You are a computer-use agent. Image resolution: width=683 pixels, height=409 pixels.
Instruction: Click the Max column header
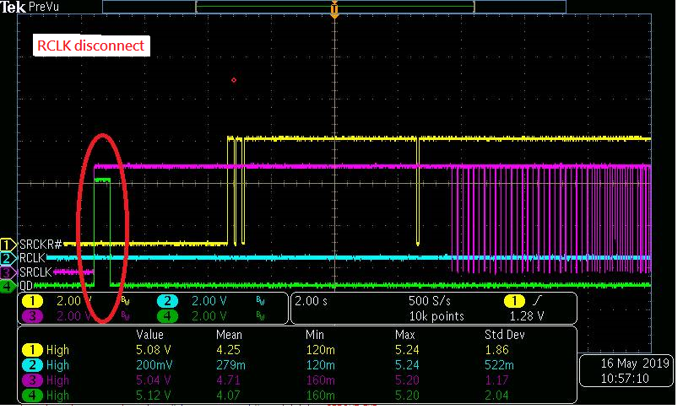click(x=405, y=335)
